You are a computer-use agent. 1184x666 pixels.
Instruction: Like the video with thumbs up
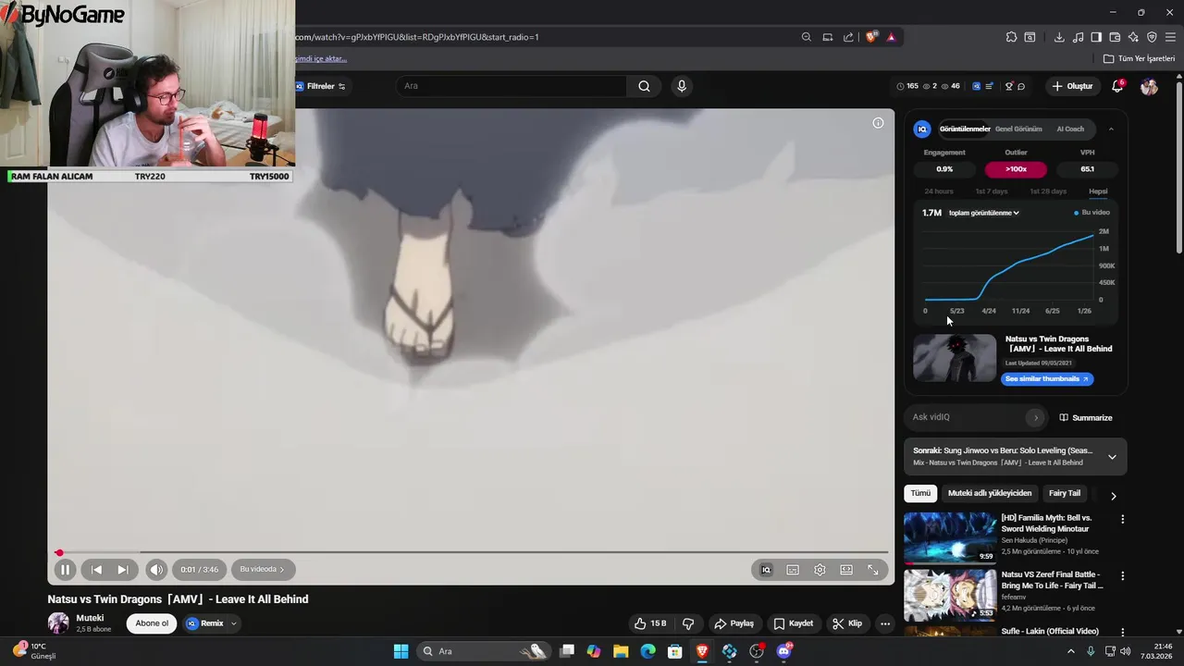pyautogui.click(x=650, y=623)
